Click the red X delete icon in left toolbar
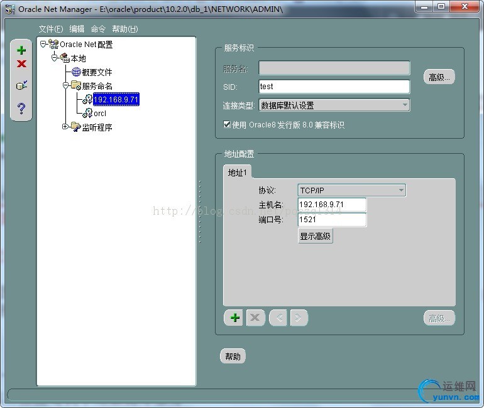Viewport: 484px width, 408px height. [21, 64]
